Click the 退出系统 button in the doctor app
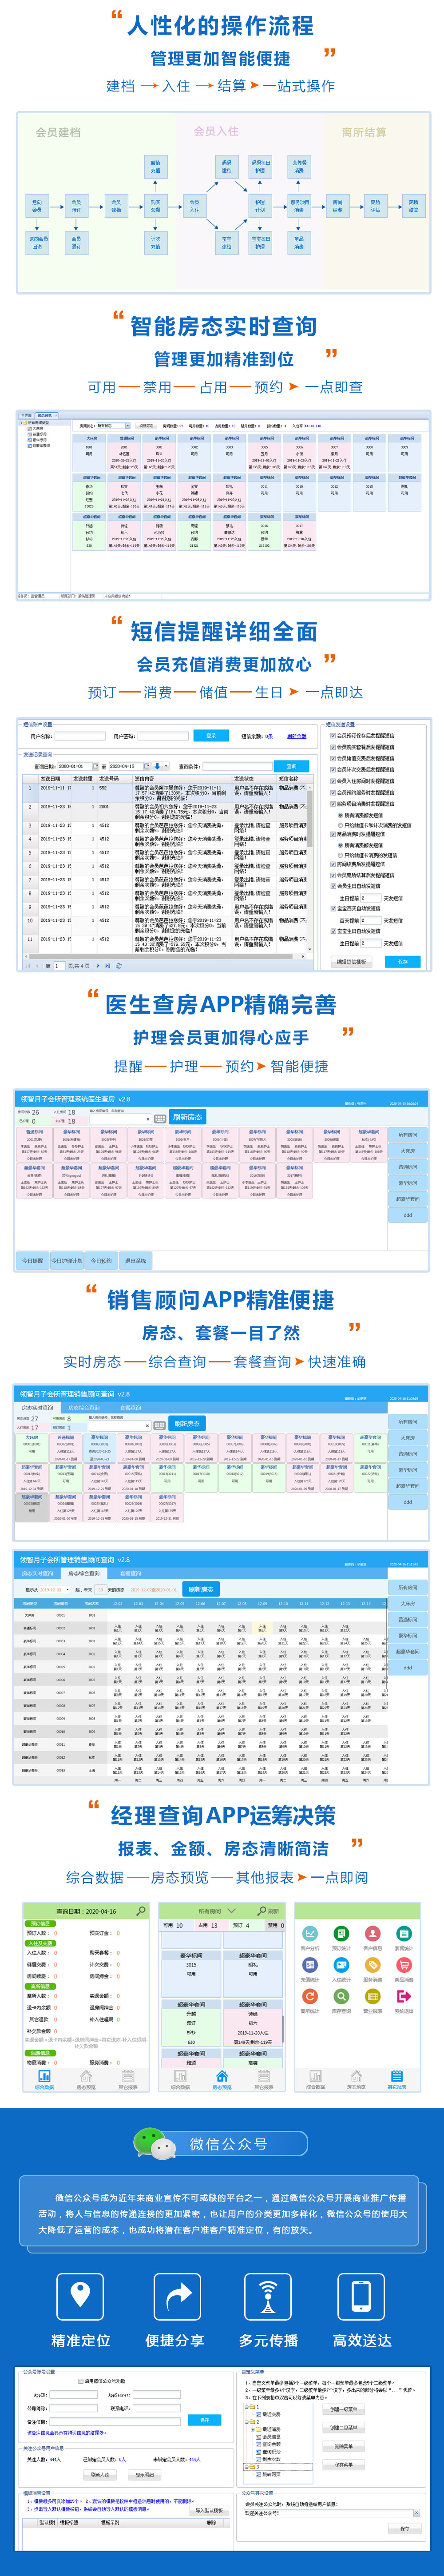 [x=135, y=1261]
